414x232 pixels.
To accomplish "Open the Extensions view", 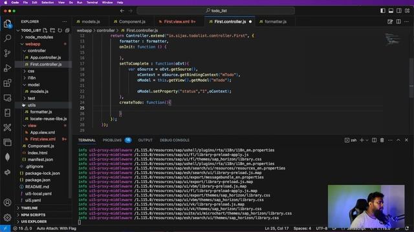I will point(7,83).
